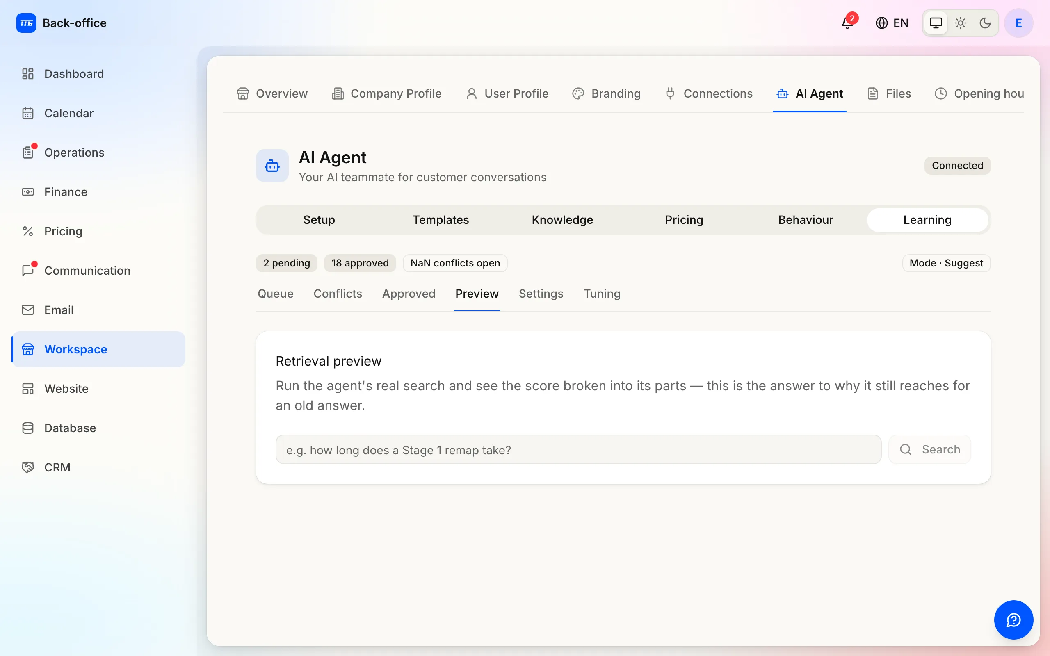Open the Company Profile tab
This screenshot has width=1050, height=656.
pyautogui.click(x=387, y=94)
